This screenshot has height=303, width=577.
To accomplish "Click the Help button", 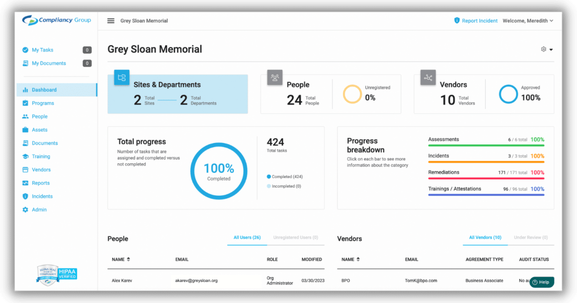I will point(541,282).
